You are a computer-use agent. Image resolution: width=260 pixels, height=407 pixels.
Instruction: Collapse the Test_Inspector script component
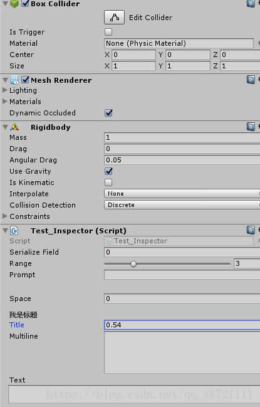click(5, 231)
